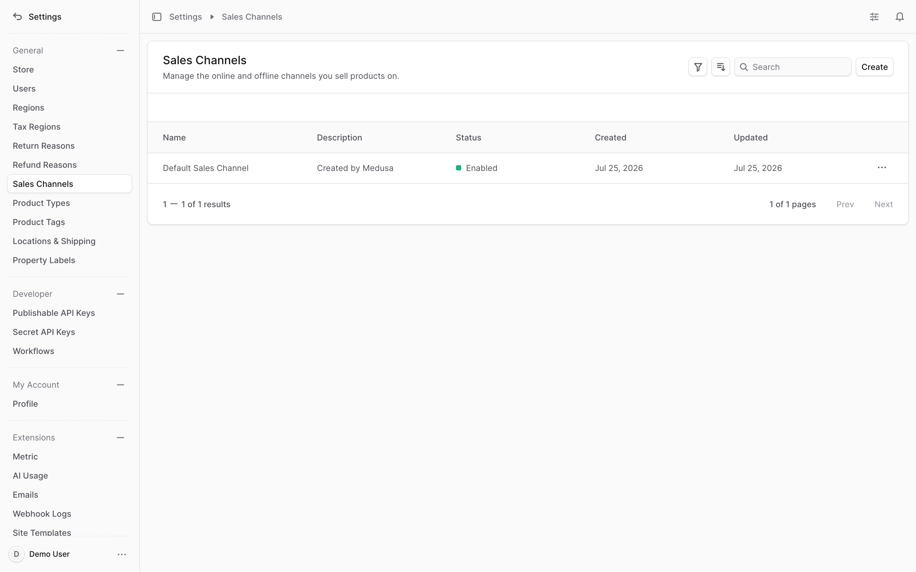Collapse the My Account section
Image resolution: width=916 pixels, height=572 pixels.
click(x=120, y=385)
